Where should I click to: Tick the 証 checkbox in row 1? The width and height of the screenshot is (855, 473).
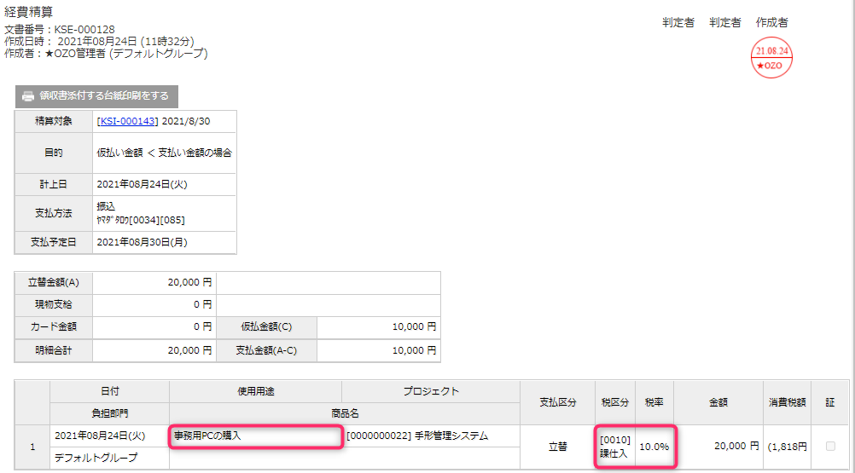(x=830, y=446)
